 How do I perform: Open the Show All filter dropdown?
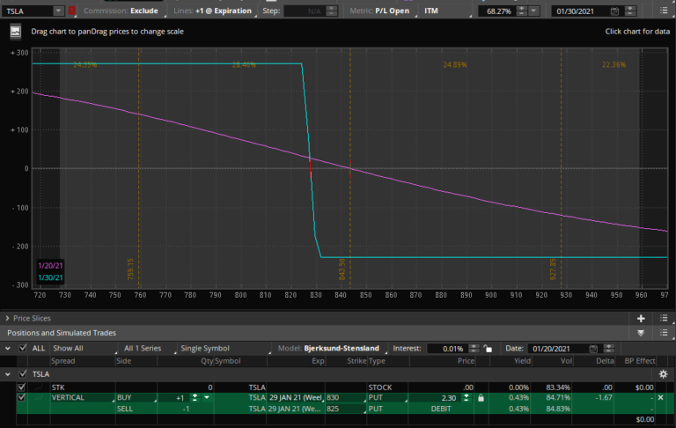[84, 349]
